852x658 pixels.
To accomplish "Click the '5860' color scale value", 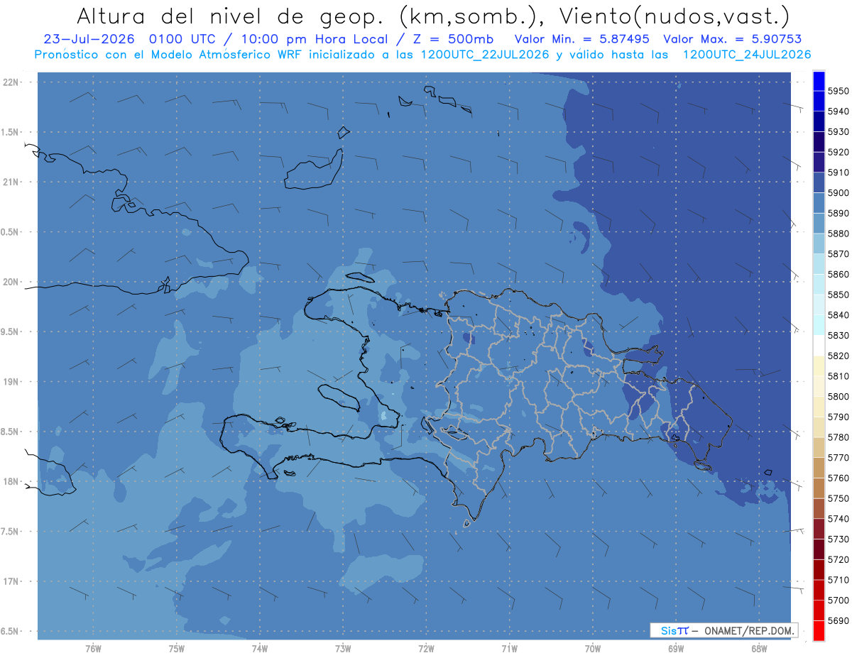I will pyautogui.click(x=839, y=274).
